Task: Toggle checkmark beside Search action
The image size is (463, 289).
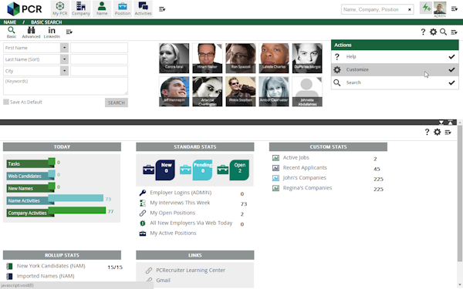Action: point(451,82)
